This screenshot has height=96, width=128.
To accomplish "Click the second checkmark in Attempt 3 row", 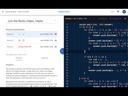I will (23, 34).
